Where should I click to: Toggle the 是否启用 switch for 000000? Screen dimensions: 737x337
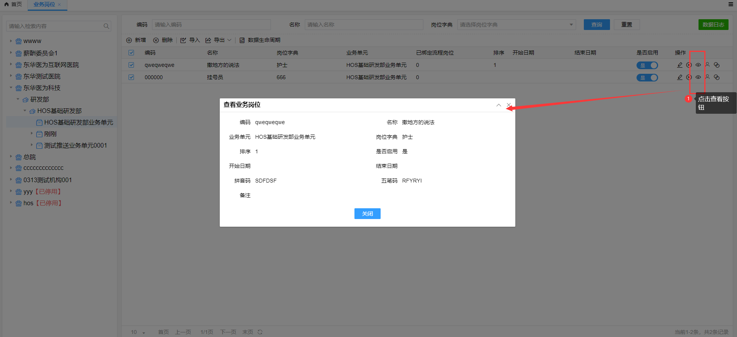(x=647, y=78)
